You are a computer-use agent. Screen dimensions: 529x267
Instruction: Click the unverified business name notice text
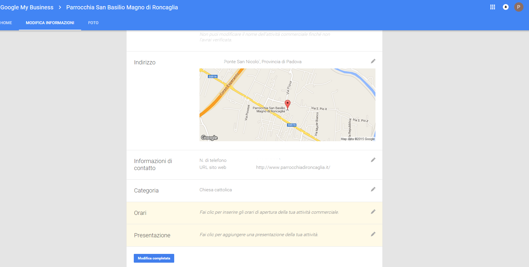pyautogui.click(x=265, y=37)
